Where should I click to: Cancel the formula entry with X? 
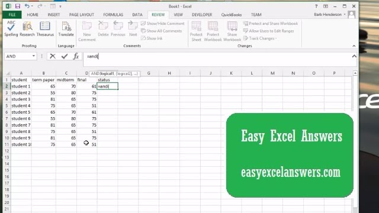[x=53, y=56]
